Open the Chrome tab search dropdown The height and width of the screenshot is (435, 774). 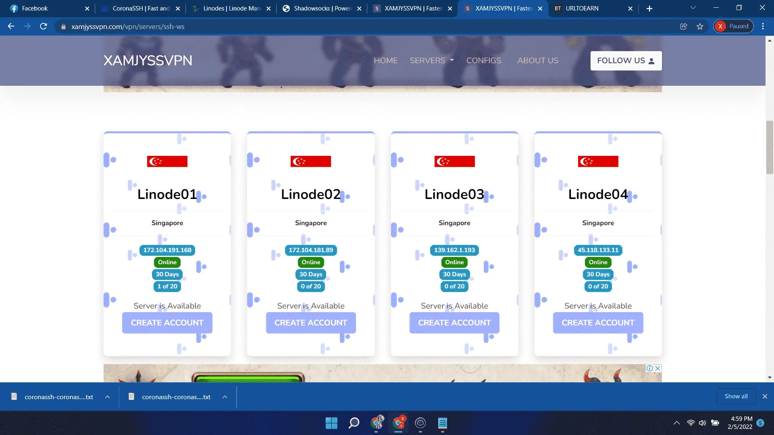click(x=693, y=8)
